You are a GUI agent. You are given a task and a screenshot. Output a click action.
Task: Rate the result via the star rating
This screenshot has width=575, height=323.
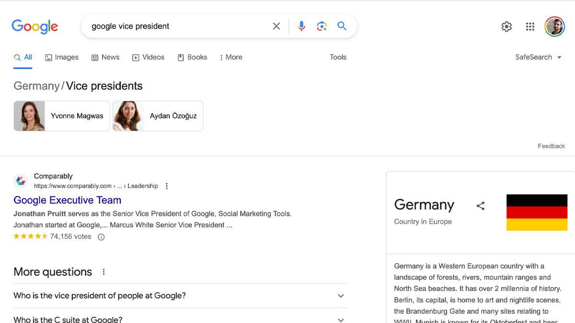tap(30, 236)
